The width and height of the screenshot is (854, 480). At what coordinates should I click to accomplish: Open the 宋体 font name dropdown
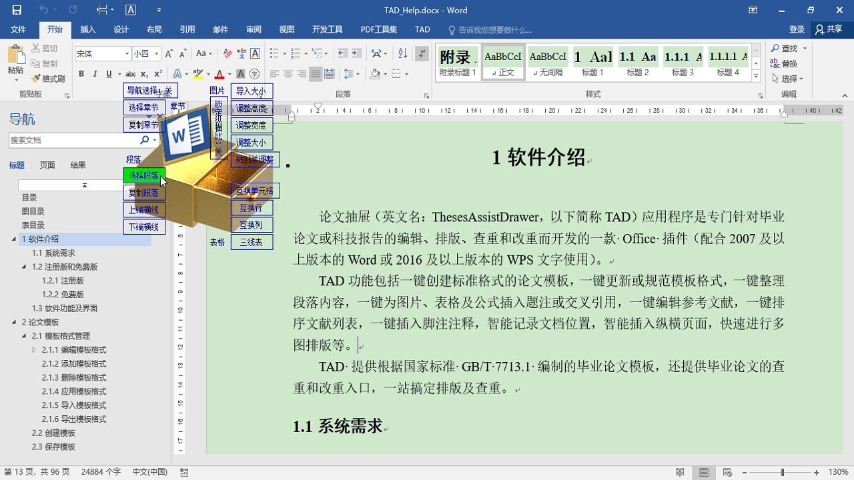tap(127, 53)
